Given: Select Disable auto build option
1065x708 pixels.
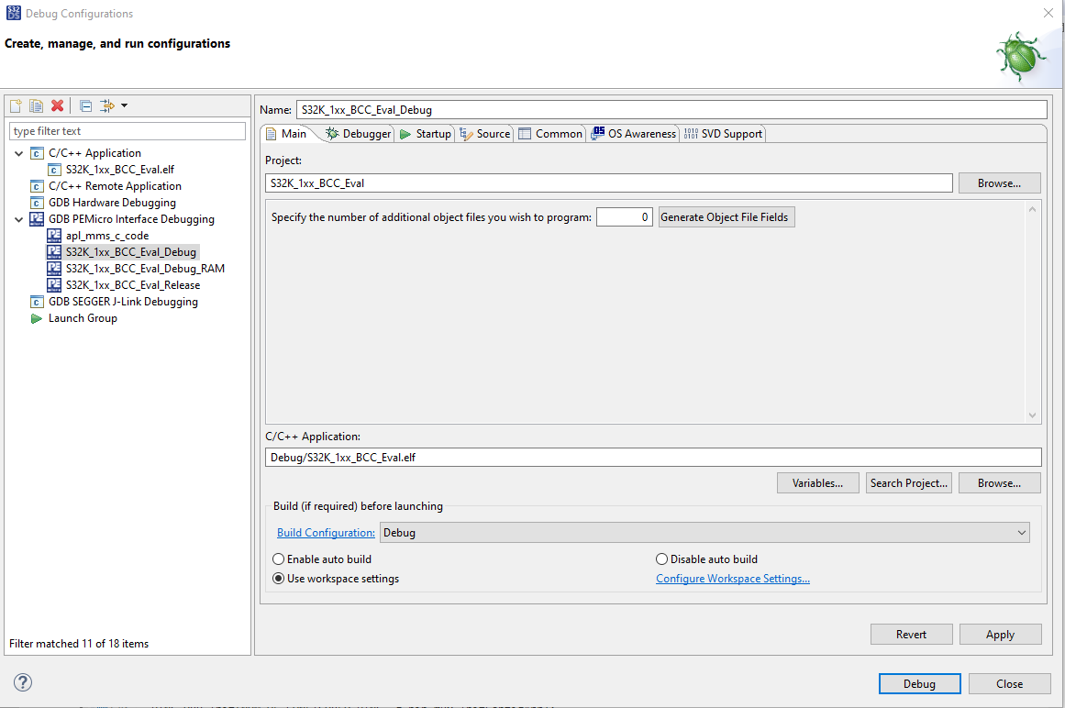Looking at the screenshot, I should coord(662,559).
